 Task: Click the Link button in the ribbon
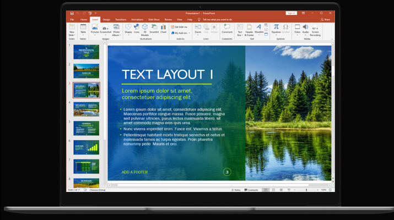coord(206,29)
